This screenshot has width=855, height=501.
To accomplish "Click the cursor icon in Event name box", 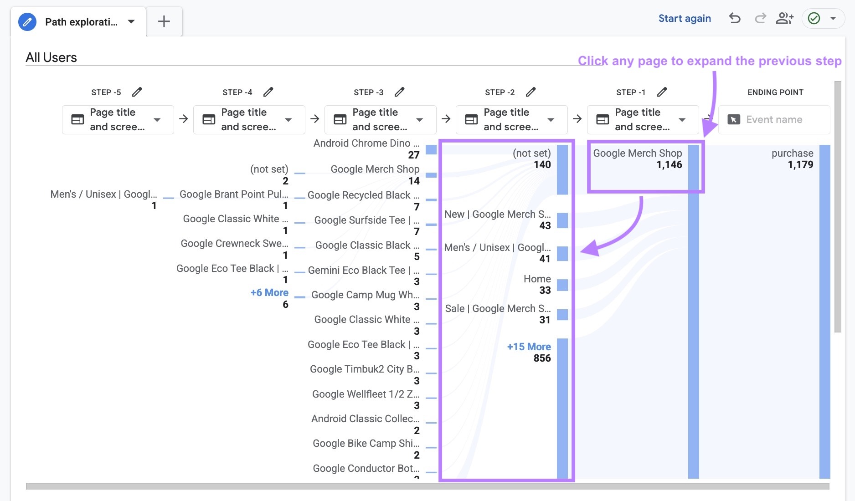I will point(734,119).
